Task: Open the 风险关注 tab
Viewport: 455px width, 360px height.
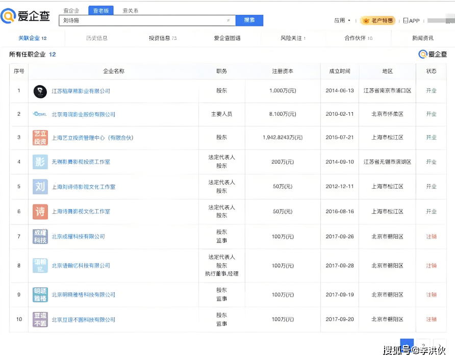Action: 293,38
